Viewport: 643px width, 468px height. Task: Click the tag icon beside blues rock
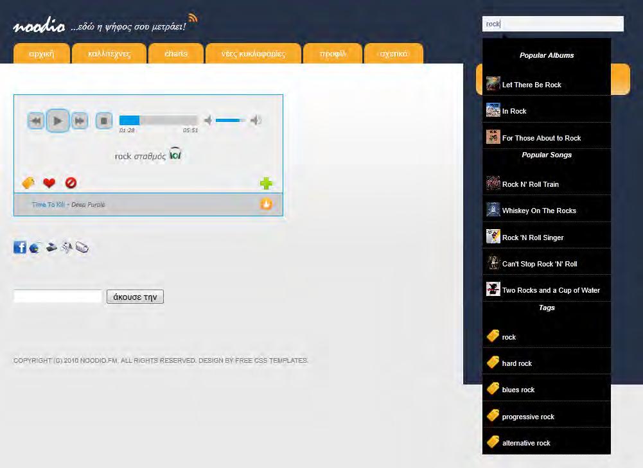coord(493,388)
